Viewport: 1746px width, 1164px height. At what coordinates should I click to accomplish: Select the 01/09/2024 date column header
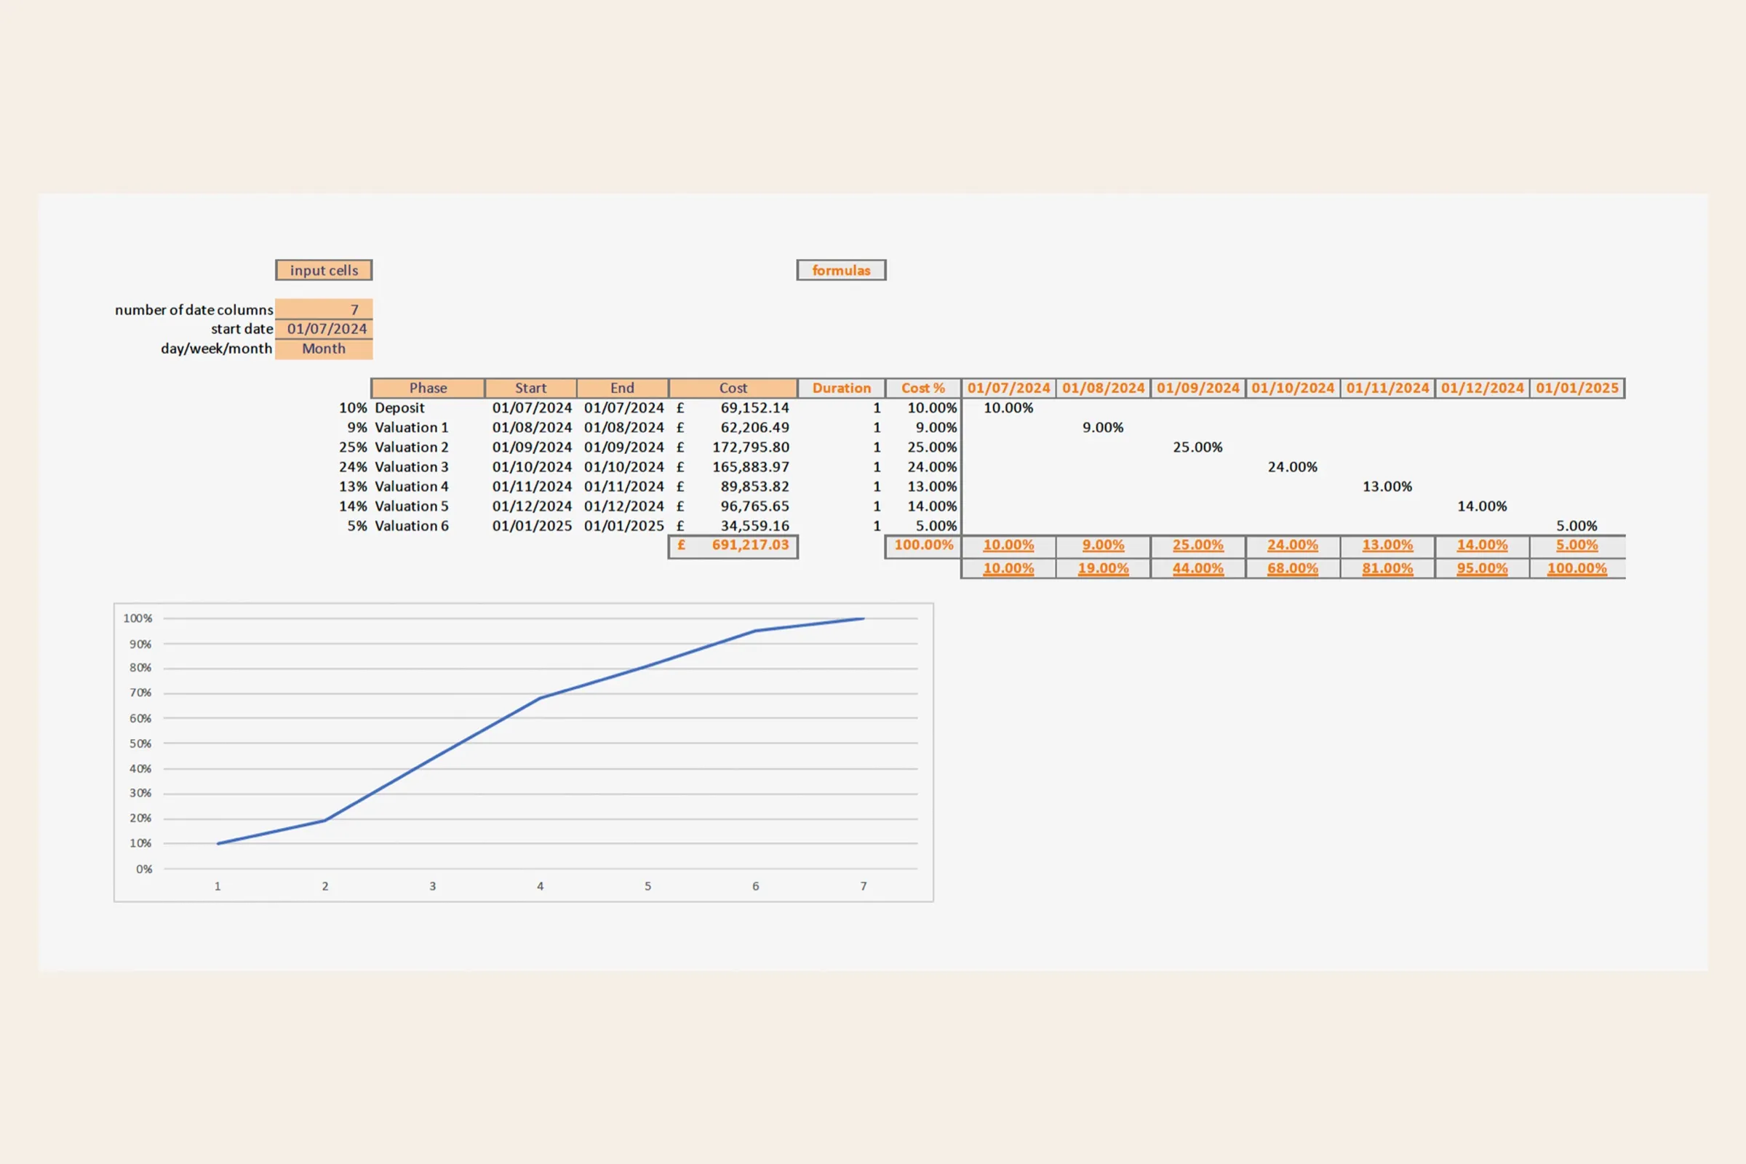click(1197, 388)
